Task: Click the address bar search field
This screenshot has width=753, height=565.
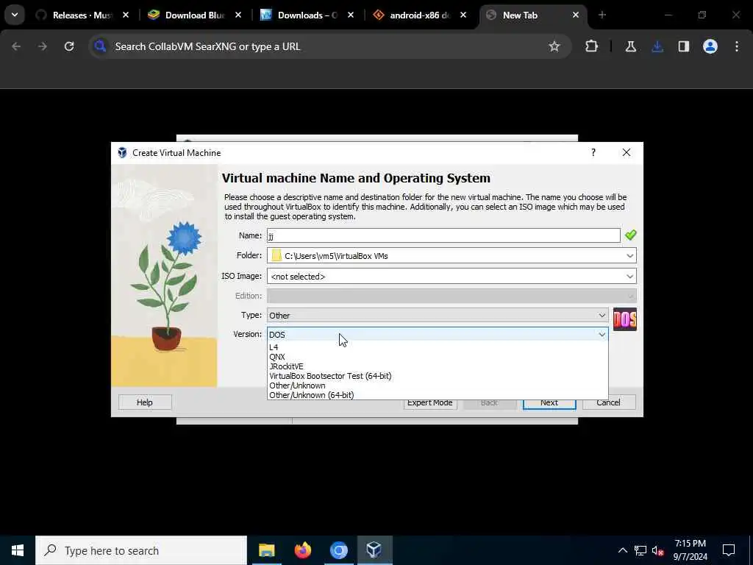Action: pos(330,46)
